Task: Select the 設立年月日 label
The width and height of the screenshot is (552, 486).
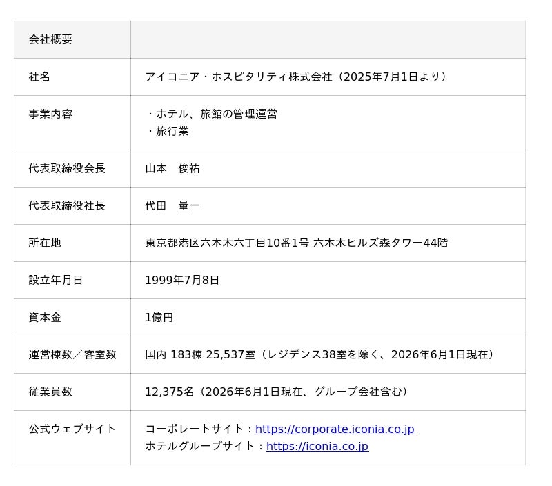Action: click(56, 281)
